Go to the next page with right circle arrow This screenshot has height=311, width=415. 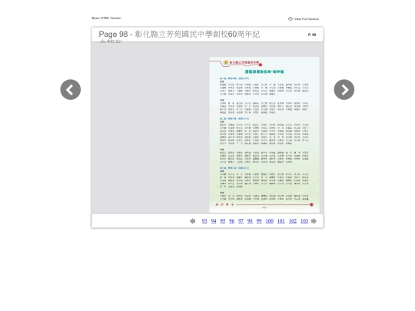(x=344, y=90)
